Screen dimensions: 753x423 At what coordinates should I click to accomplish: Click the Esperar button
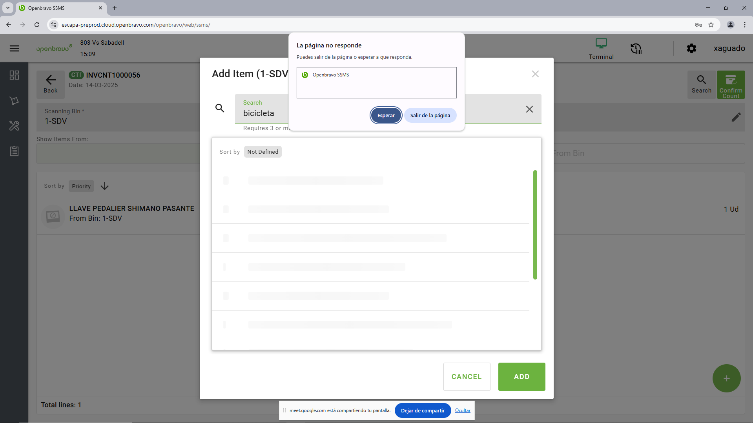(x=386, y=116)
